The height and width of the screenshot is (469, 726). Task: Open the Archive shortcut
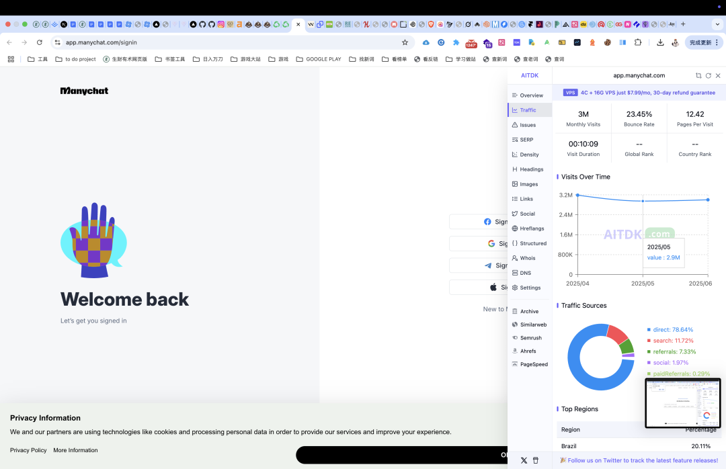[x=526, y=312]
